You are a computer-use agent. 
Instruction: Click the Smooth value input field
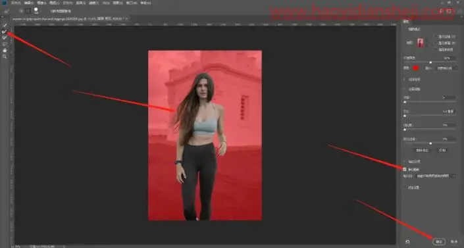(x=449, y=97)
